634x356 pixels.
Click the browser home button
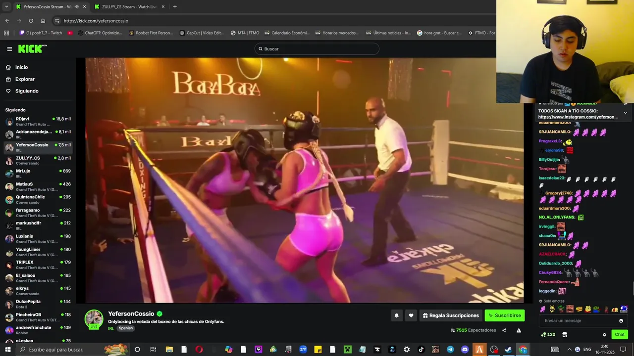pos(43,21)
